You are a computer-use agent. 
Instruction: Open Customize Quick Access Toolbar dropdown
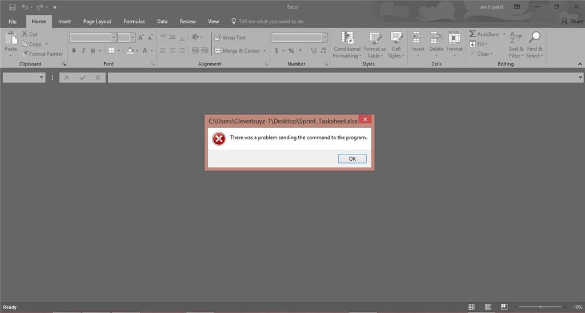[x=54, y=7]
